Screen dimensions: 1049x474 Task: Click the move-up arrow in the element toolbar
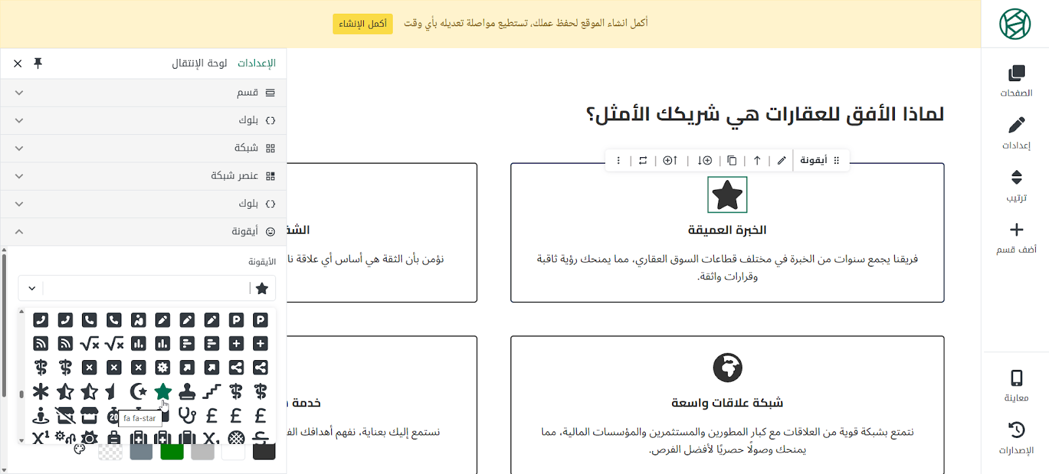757,160
